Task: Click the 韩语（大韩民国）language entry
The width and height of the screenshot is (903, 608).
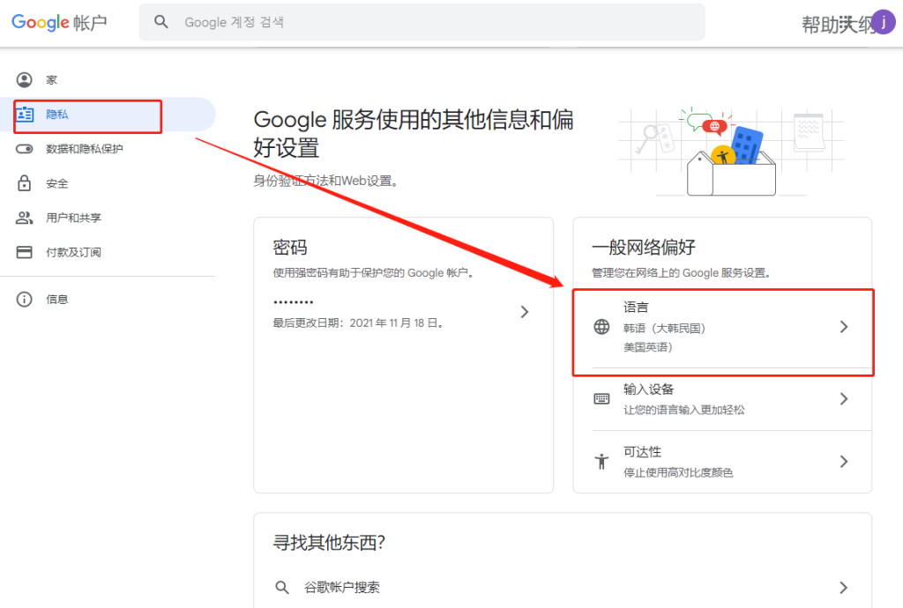Action: pyautogui.click(x=664, y=329)
